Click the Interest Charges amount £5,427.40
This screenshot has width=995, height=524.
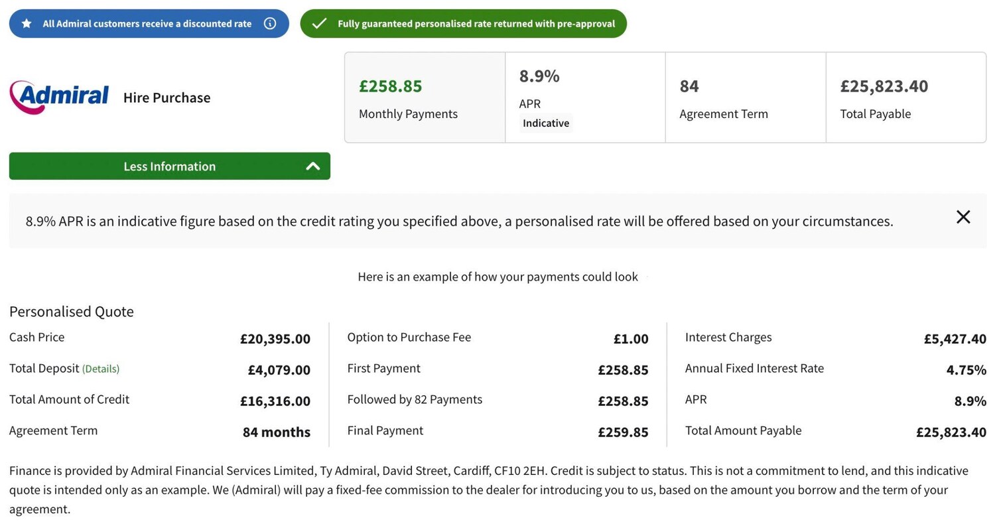point(955,339)
